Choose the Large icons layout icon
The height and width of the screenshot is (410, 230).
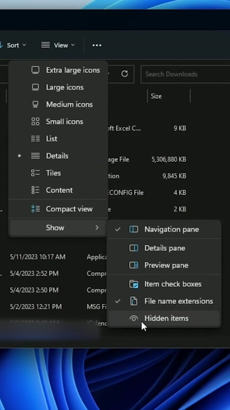(35, 87)
